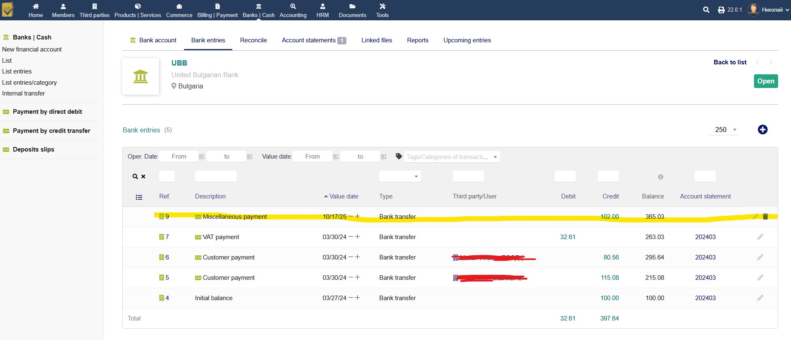Delete the Miscellaneous payment entry via trash icon
This screenshot has height=340, width=791.
[x=765, y=217]
